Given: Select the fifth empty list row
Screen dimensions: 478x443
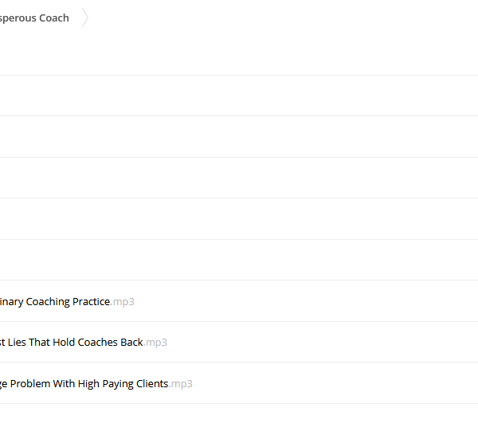Looking at the screenshot, I should [x=239, y=260].
